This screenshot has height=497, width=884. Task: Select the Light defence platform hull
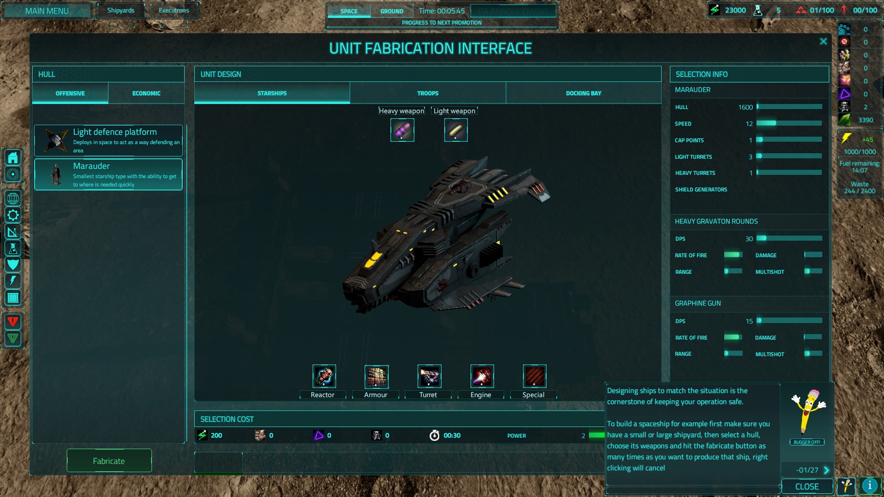click(108, 141)
